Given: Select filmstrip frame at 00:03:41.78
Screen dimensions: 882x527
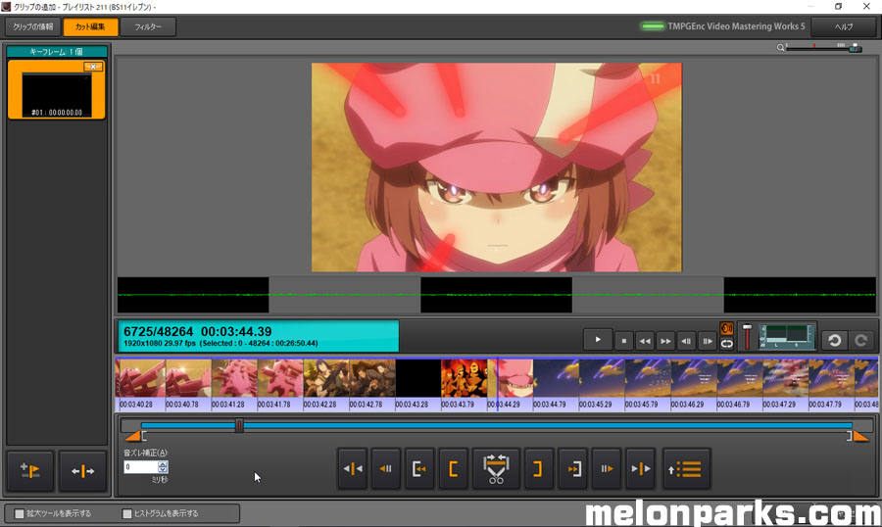Looking at the screenshot, I should click(x=280, y=378).
